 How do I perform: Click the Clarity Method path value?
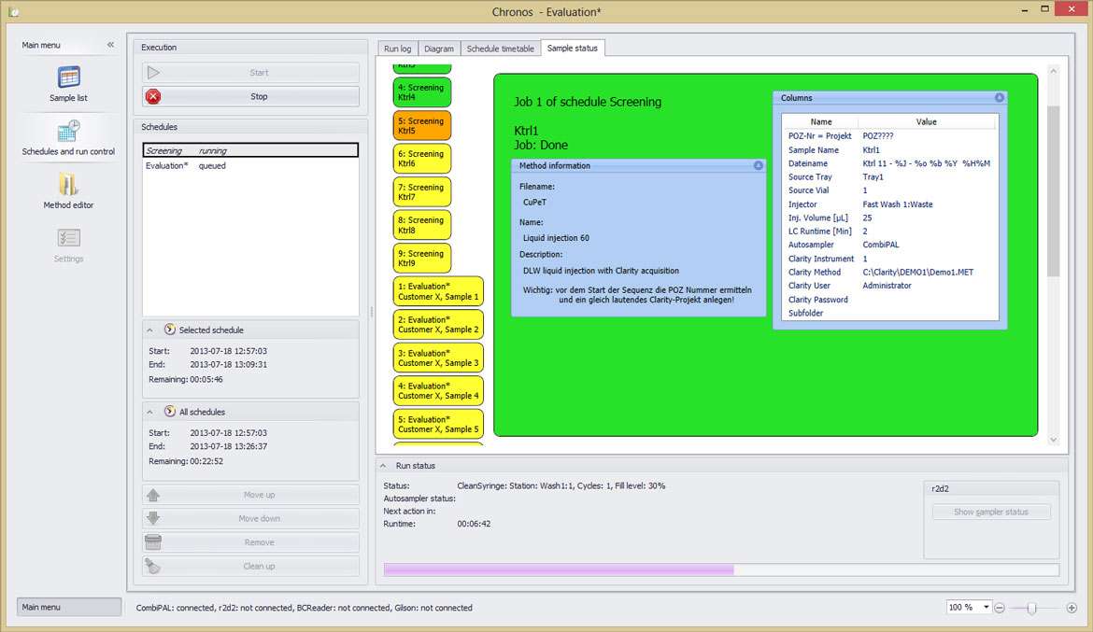point(917,272)
